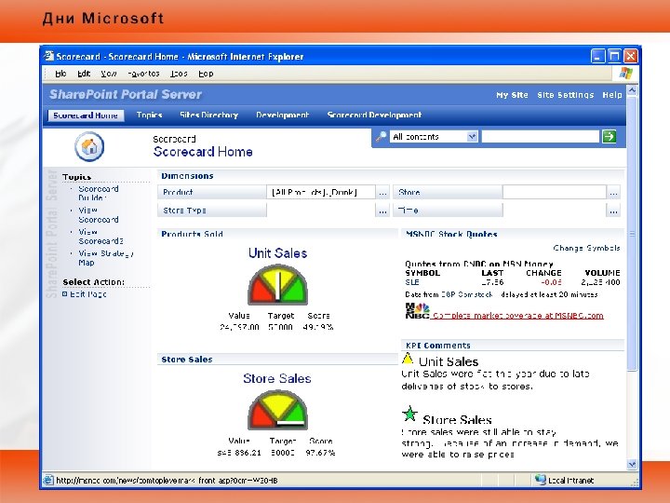
Task: Open the View menu
Action: click(x=109, y=74)
